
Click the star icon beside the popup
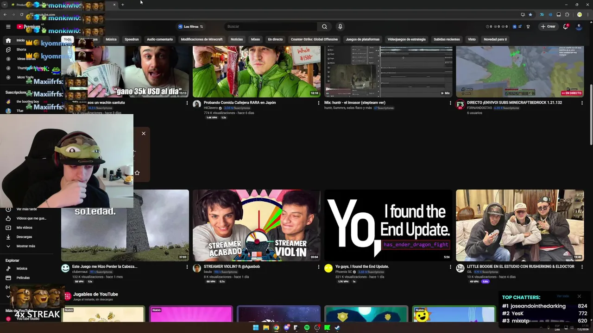(x=137, y=173)
